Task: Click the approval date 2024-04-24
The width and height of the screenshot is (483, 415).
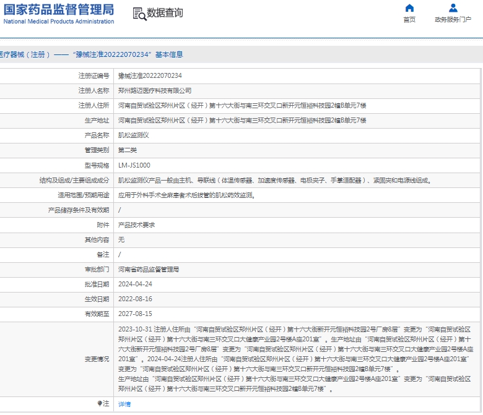Action: pos(135,284)
